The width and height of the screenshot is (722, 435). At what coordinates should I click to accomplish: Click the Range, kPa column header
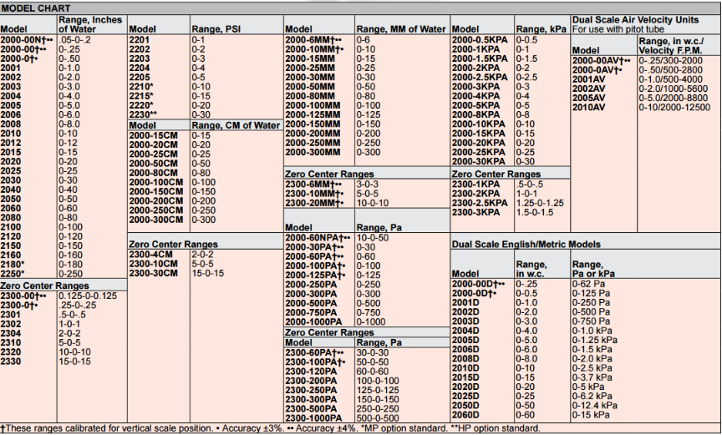pos(539,28)
